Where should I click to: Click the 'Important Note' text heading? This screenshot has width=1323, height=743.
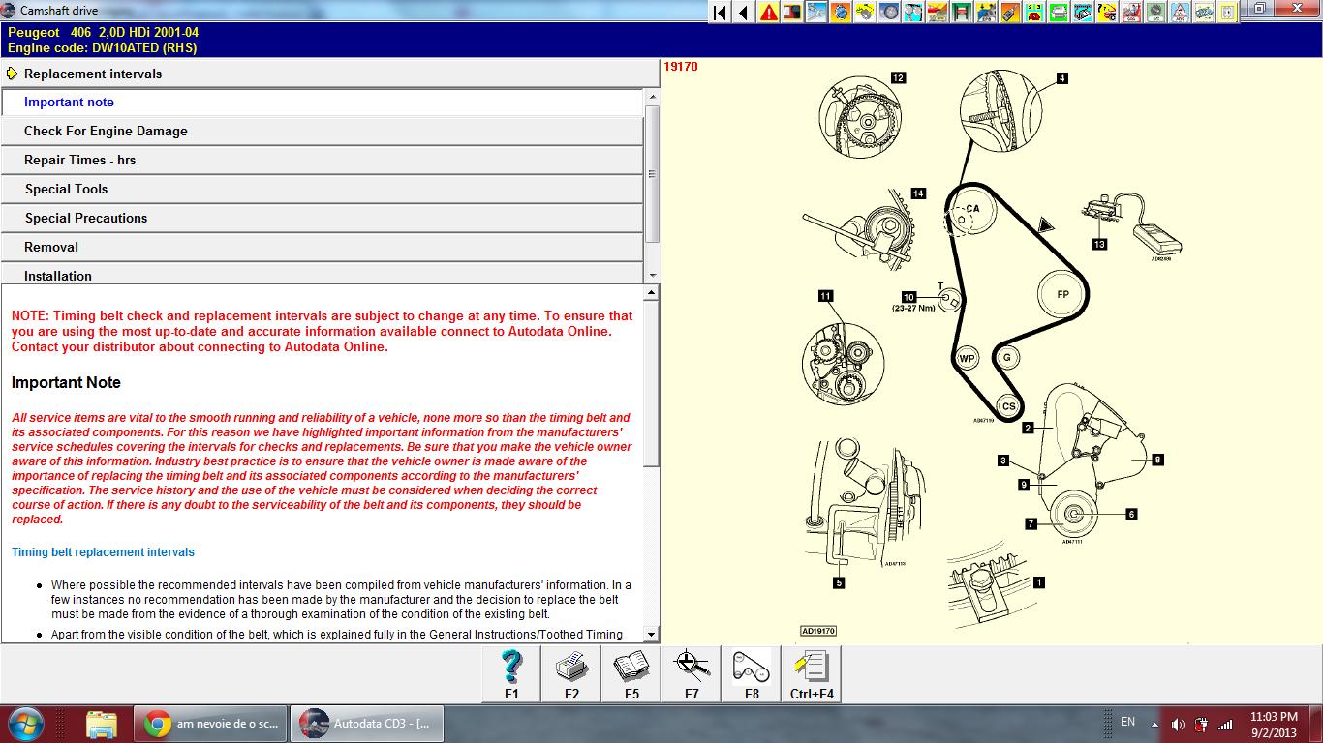pos(66,383)
